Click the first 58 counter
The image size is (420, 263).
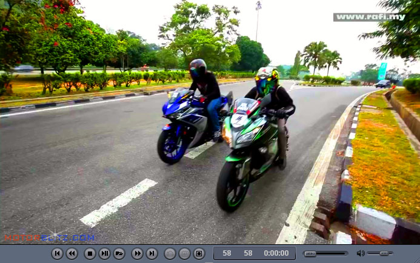[x=227, y=253]
